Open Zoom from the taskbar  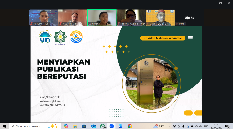pyautogui.click(x=111, y=126)
